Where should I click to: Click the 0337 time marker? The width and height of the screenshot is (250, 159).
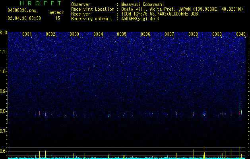pyautogui.click(x=169, y=34)
